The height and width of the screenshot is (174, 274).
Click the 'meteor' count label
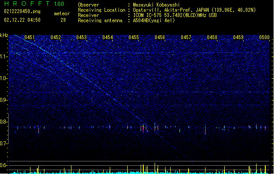coord(62,13)
